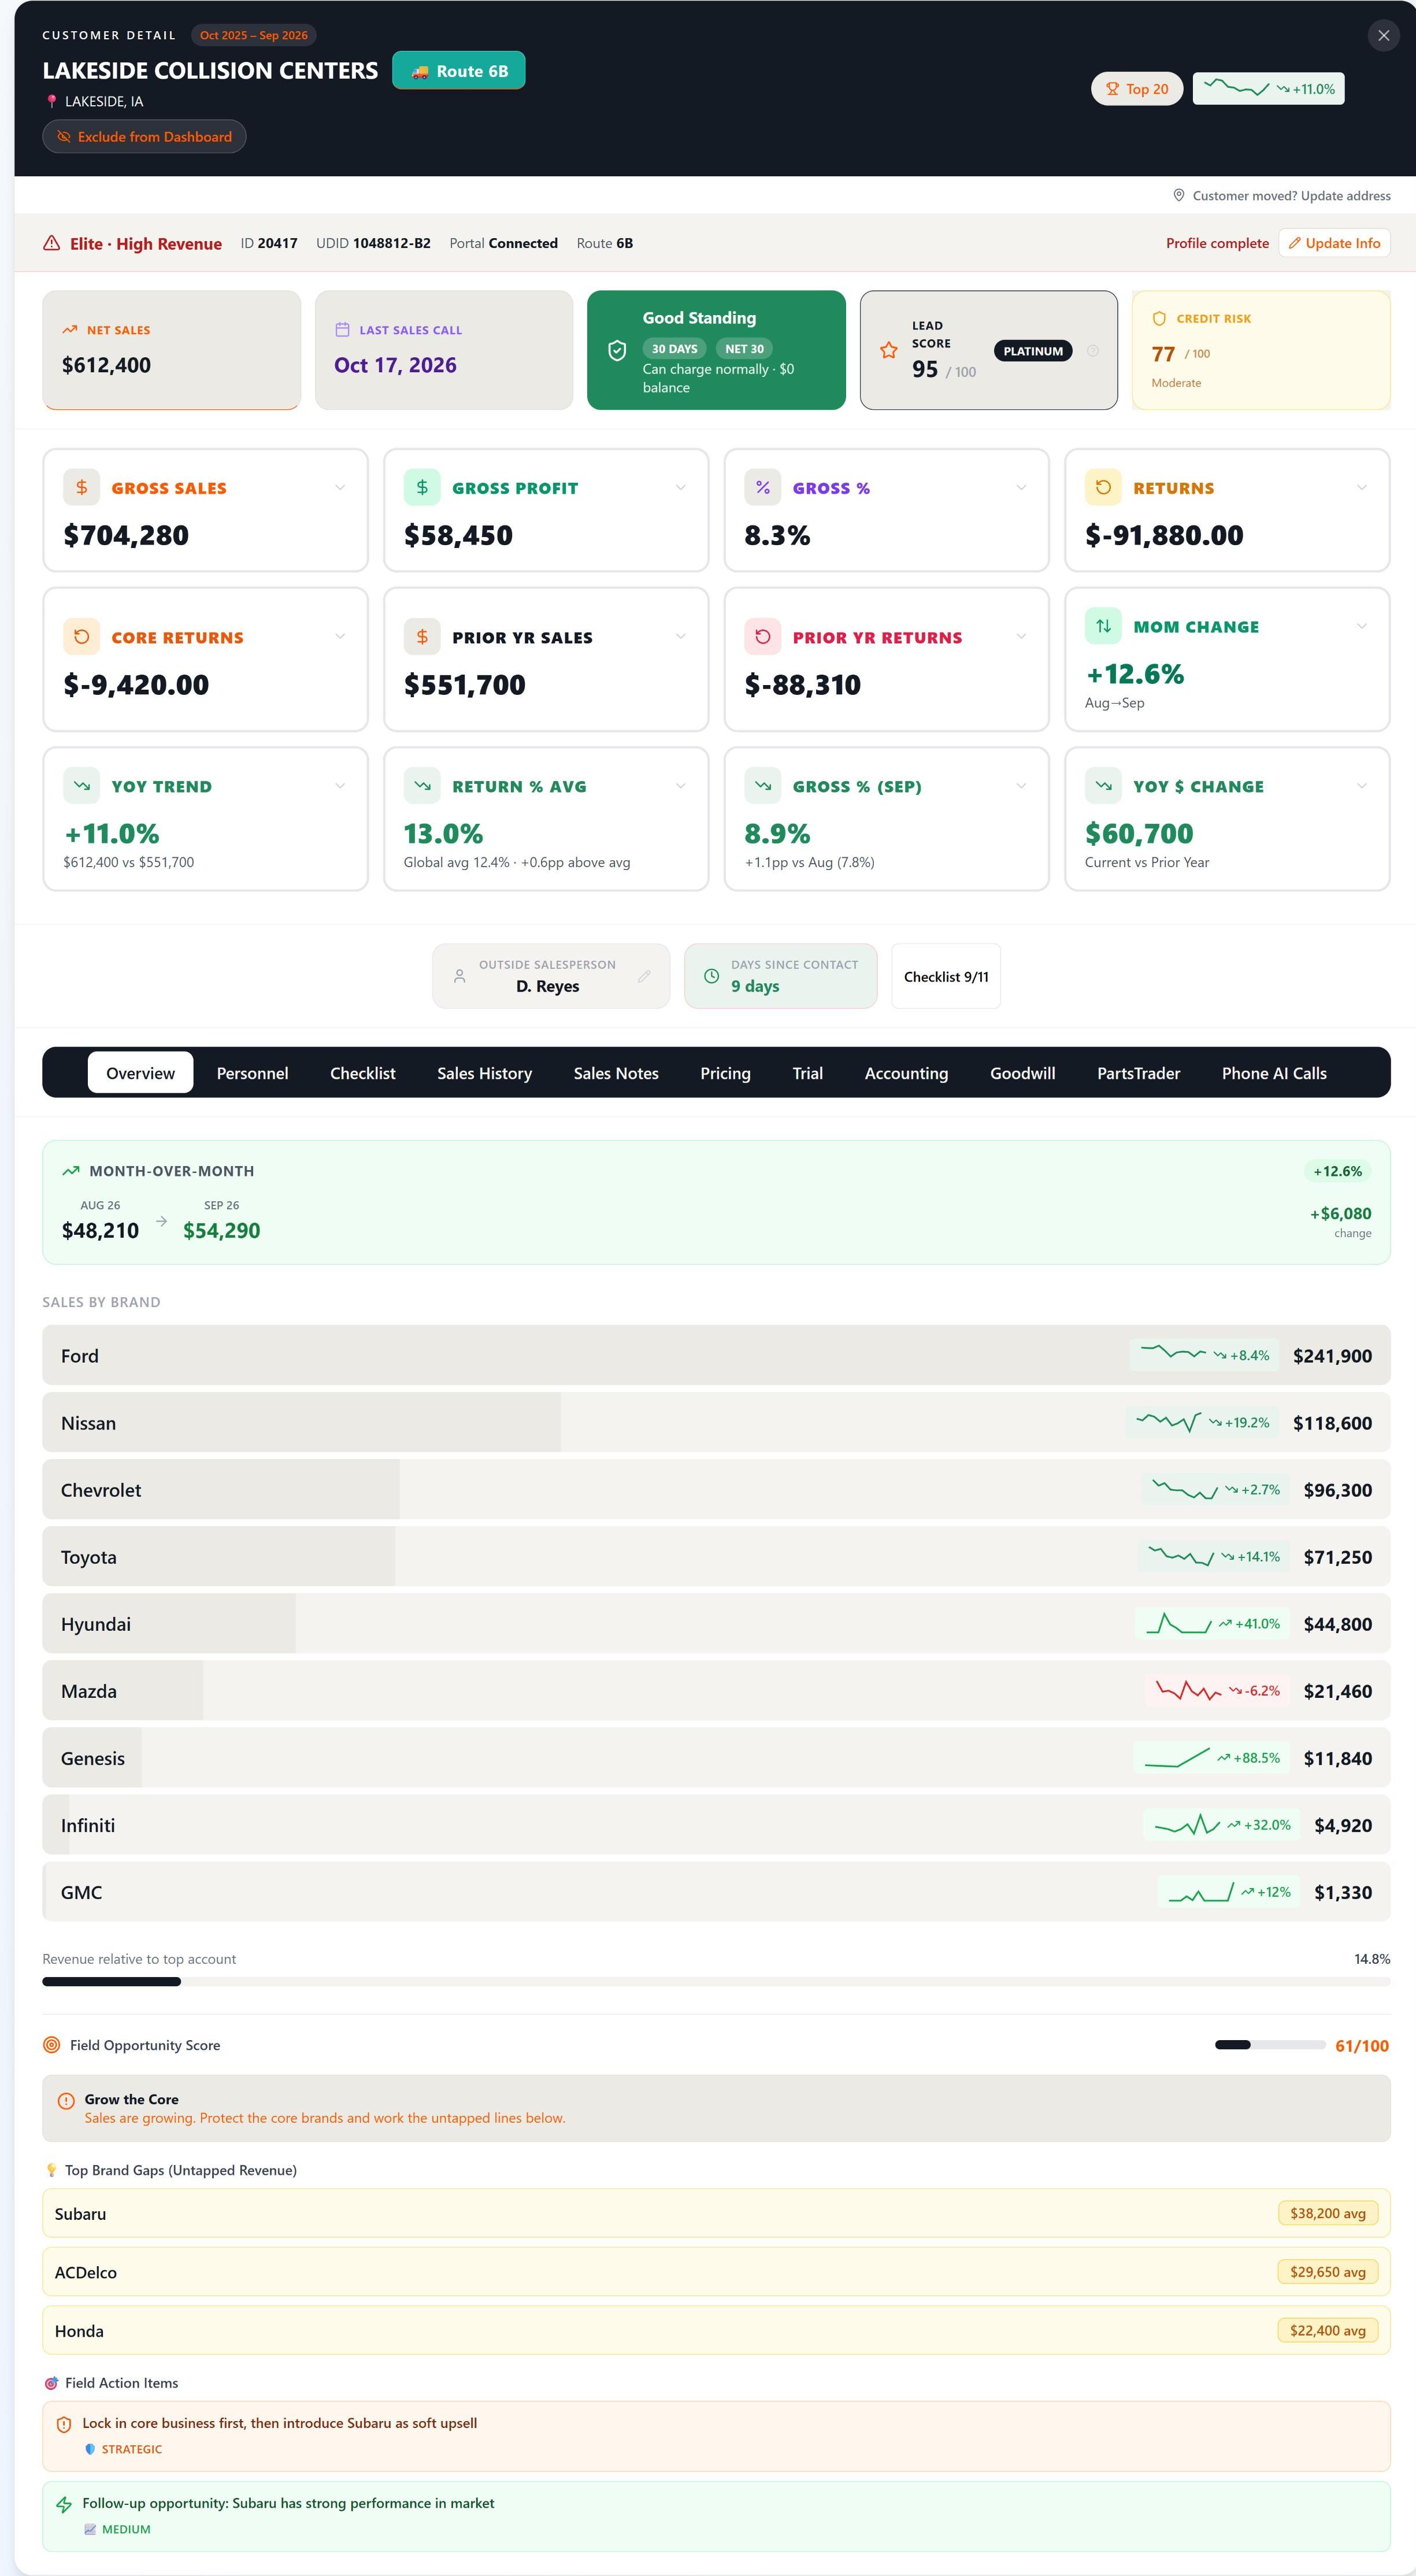Click the Top 20 badge
The image size is (1416, 2576).
(x=1137, y=89)
